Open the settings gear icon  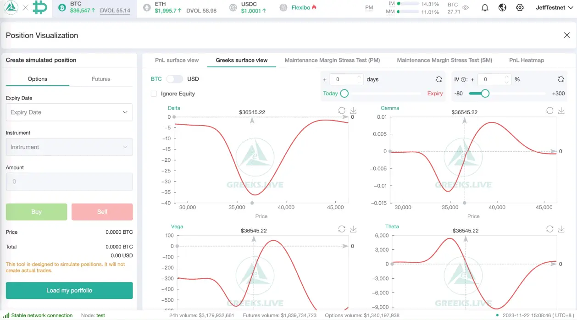coord(520,7)
